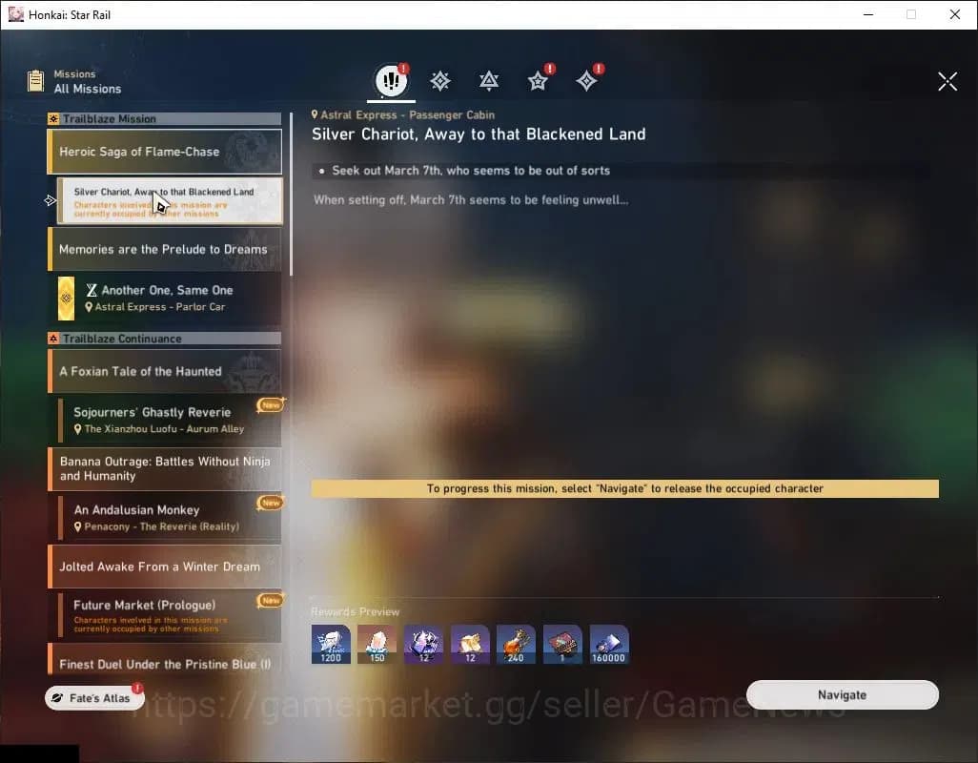Click the Astral Express - Passenger Cabin location
This screenshot has height=763, width=978.
coord(408,114)
